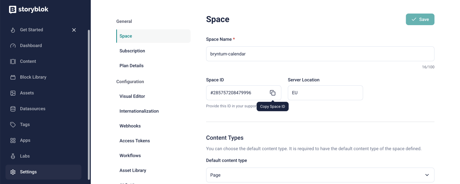Click the sidebar vertical scrollbar

(x=89, y=103)
